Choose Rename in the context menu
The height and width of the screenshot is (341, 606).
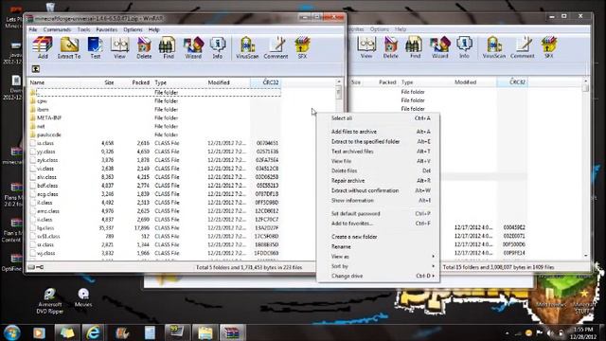pos(379,246)
